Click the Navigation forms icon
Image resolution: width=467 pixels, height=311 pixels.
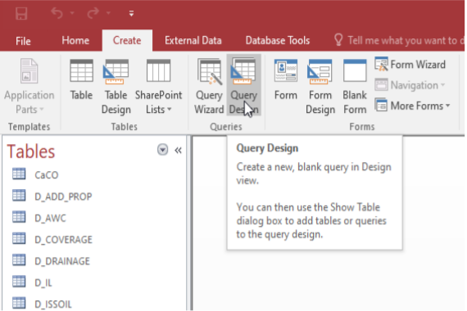click(x=381, y=85)
